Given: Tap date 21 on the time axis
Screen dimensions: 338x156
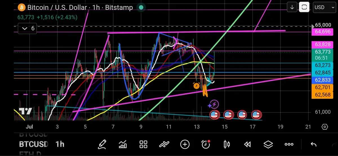Looking at the screenshot, I should point(308,127).
